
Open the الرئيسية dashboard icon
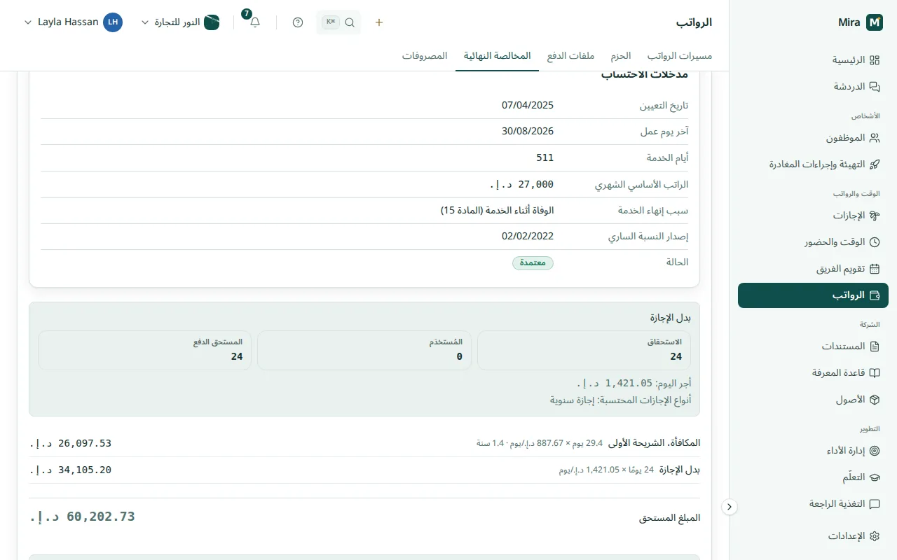click(x=875, y=60)
